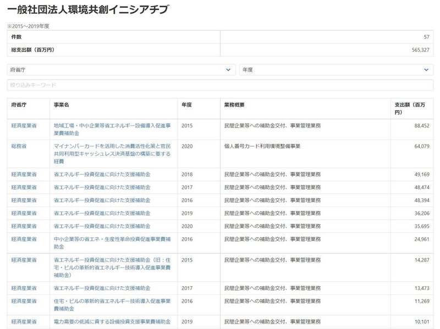Sort by the 年度 column header
Viewport: 440px width, 329px height.
[x=186, y=105]
